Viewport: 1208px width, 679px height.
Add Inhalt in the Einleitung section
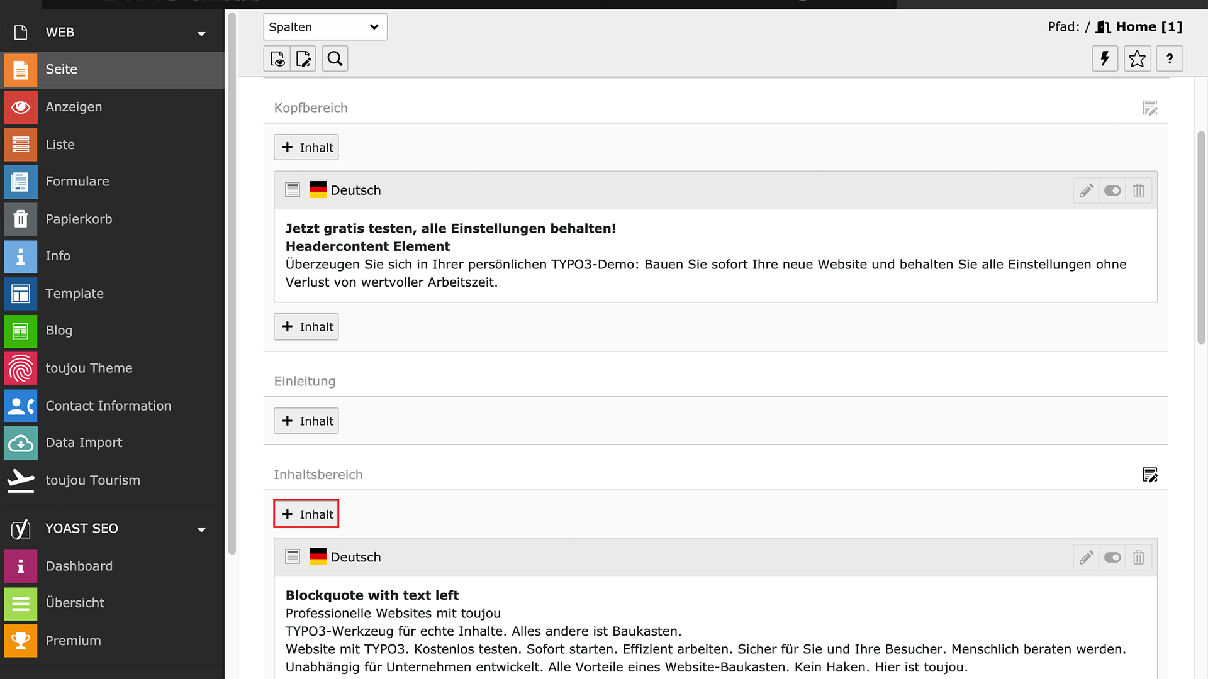tap(306, 421)
